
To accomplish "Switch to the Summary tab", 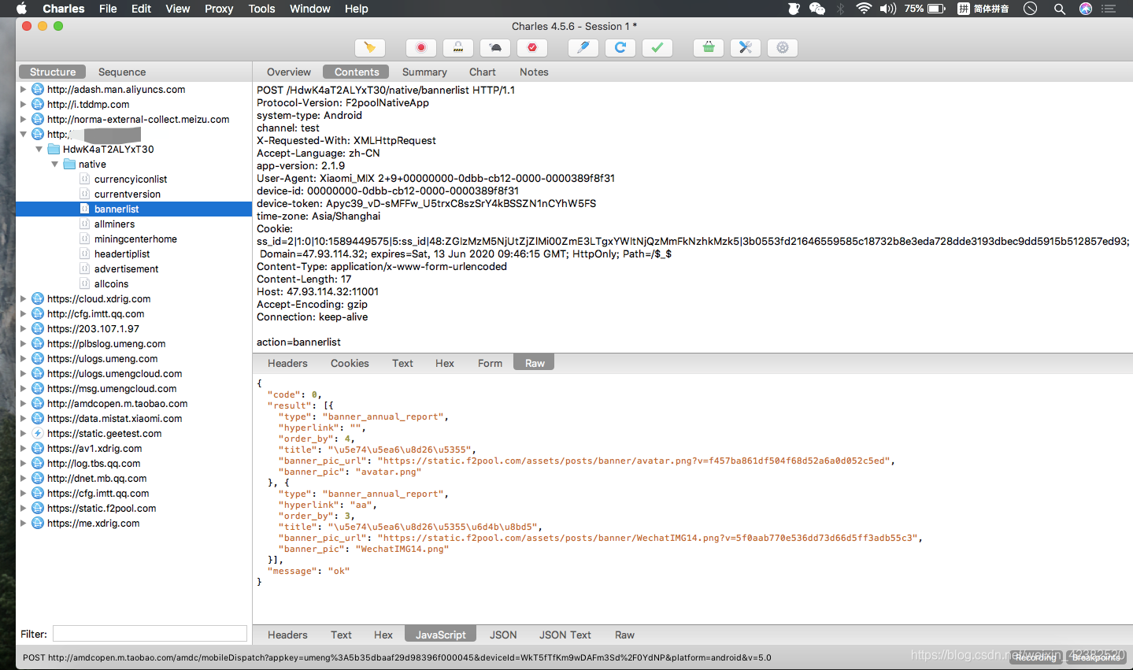I will click(x=424, y=72).
